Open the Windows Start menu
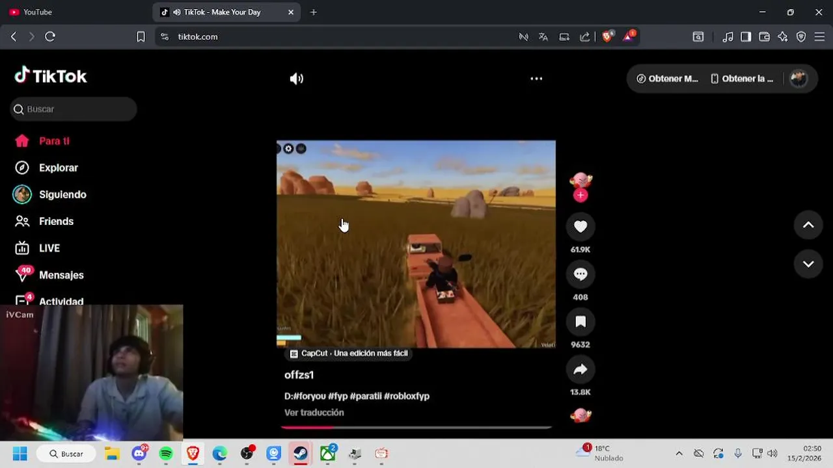Viewport: 833px width, 468px height. (x=20, y=454)
